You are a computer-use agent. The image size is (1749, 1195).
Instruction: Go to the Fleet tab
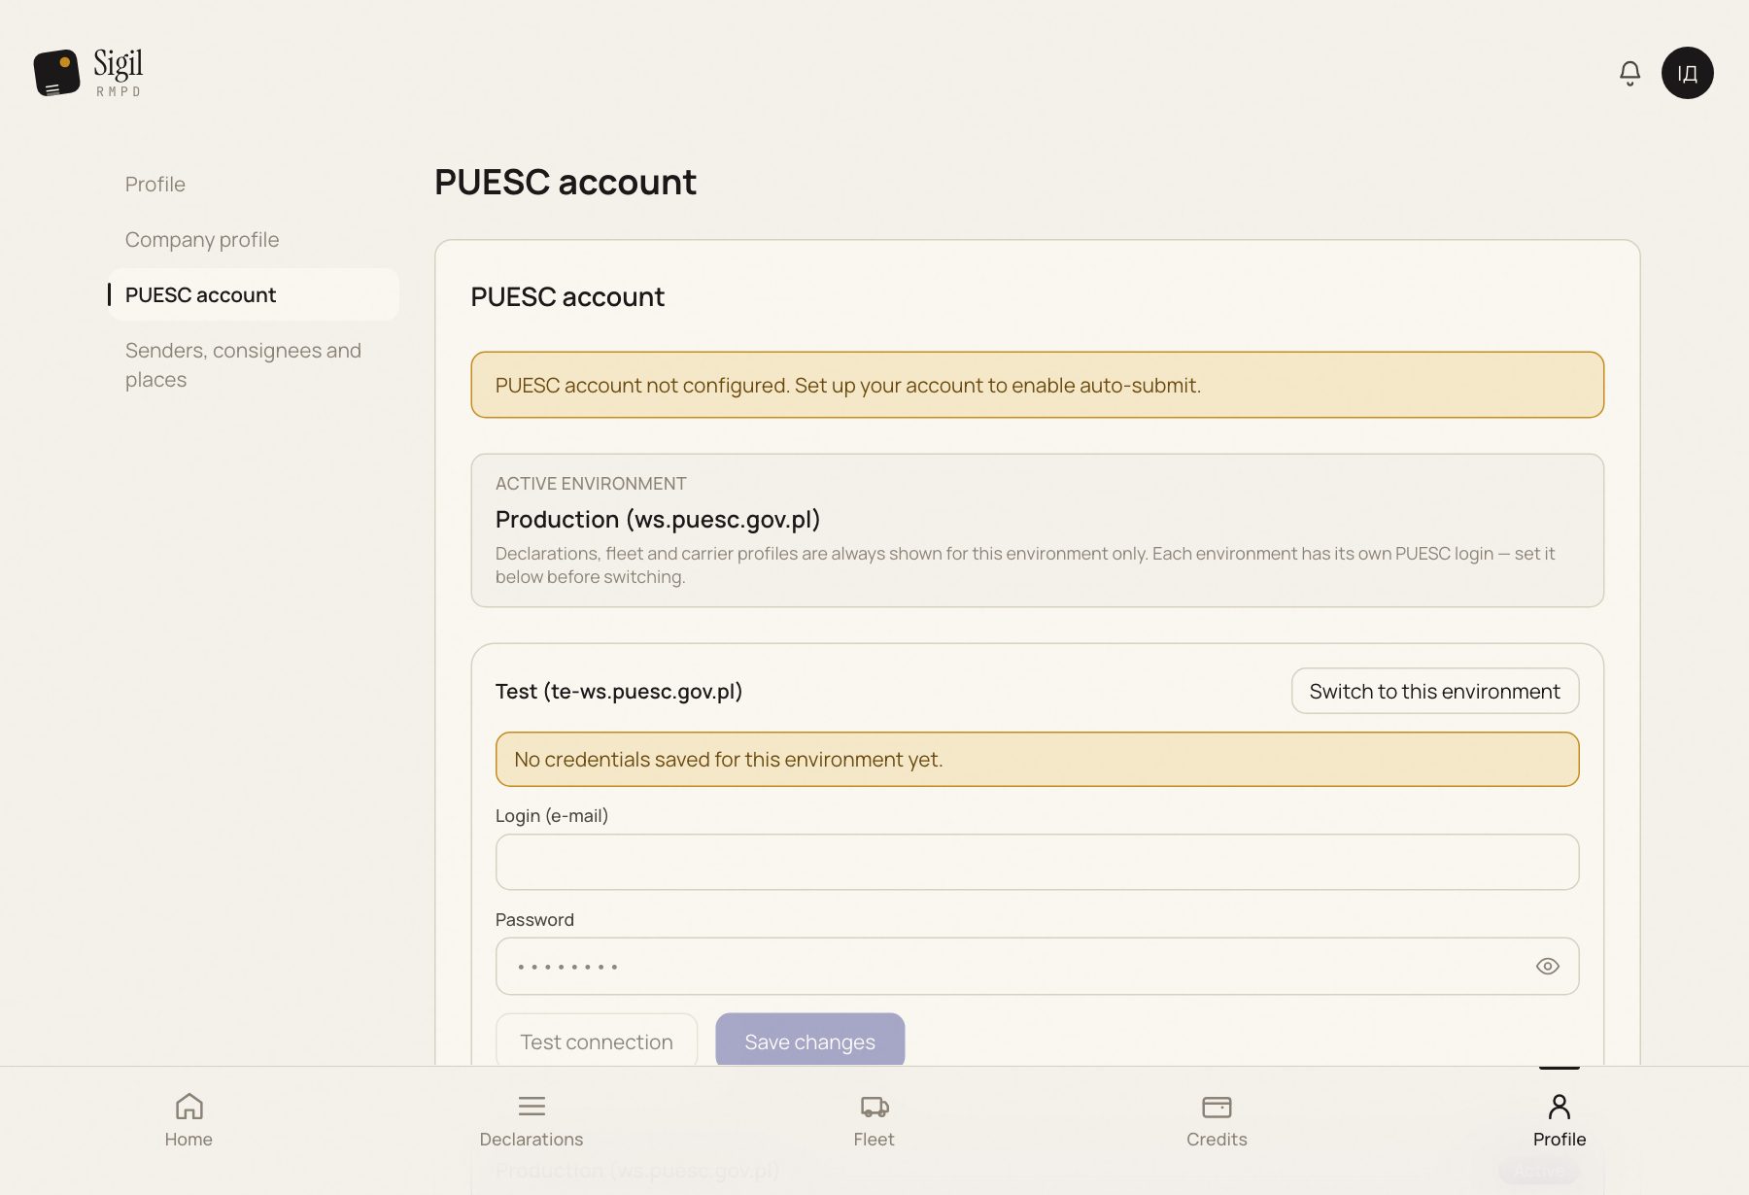click(x=874, y=1120)
